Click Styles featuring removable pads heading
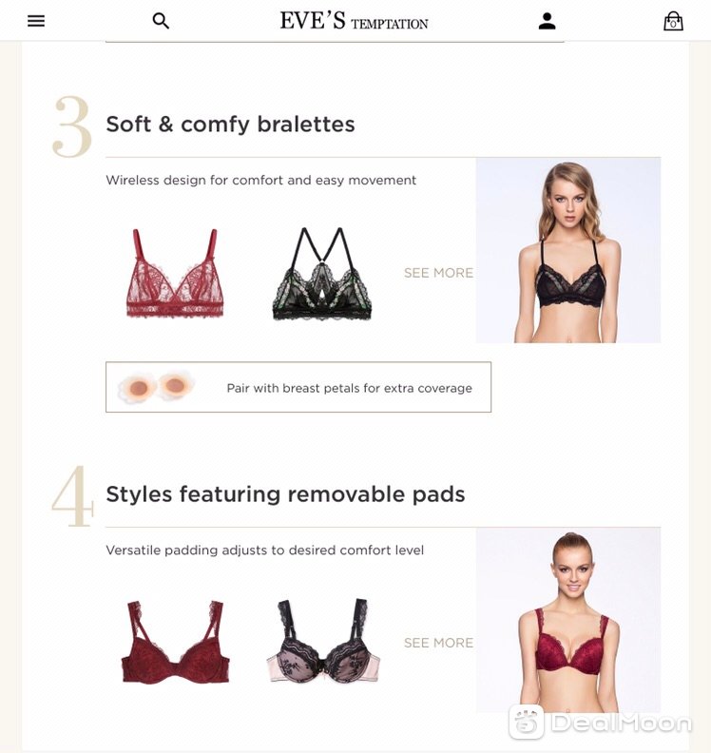 point(285,494)
